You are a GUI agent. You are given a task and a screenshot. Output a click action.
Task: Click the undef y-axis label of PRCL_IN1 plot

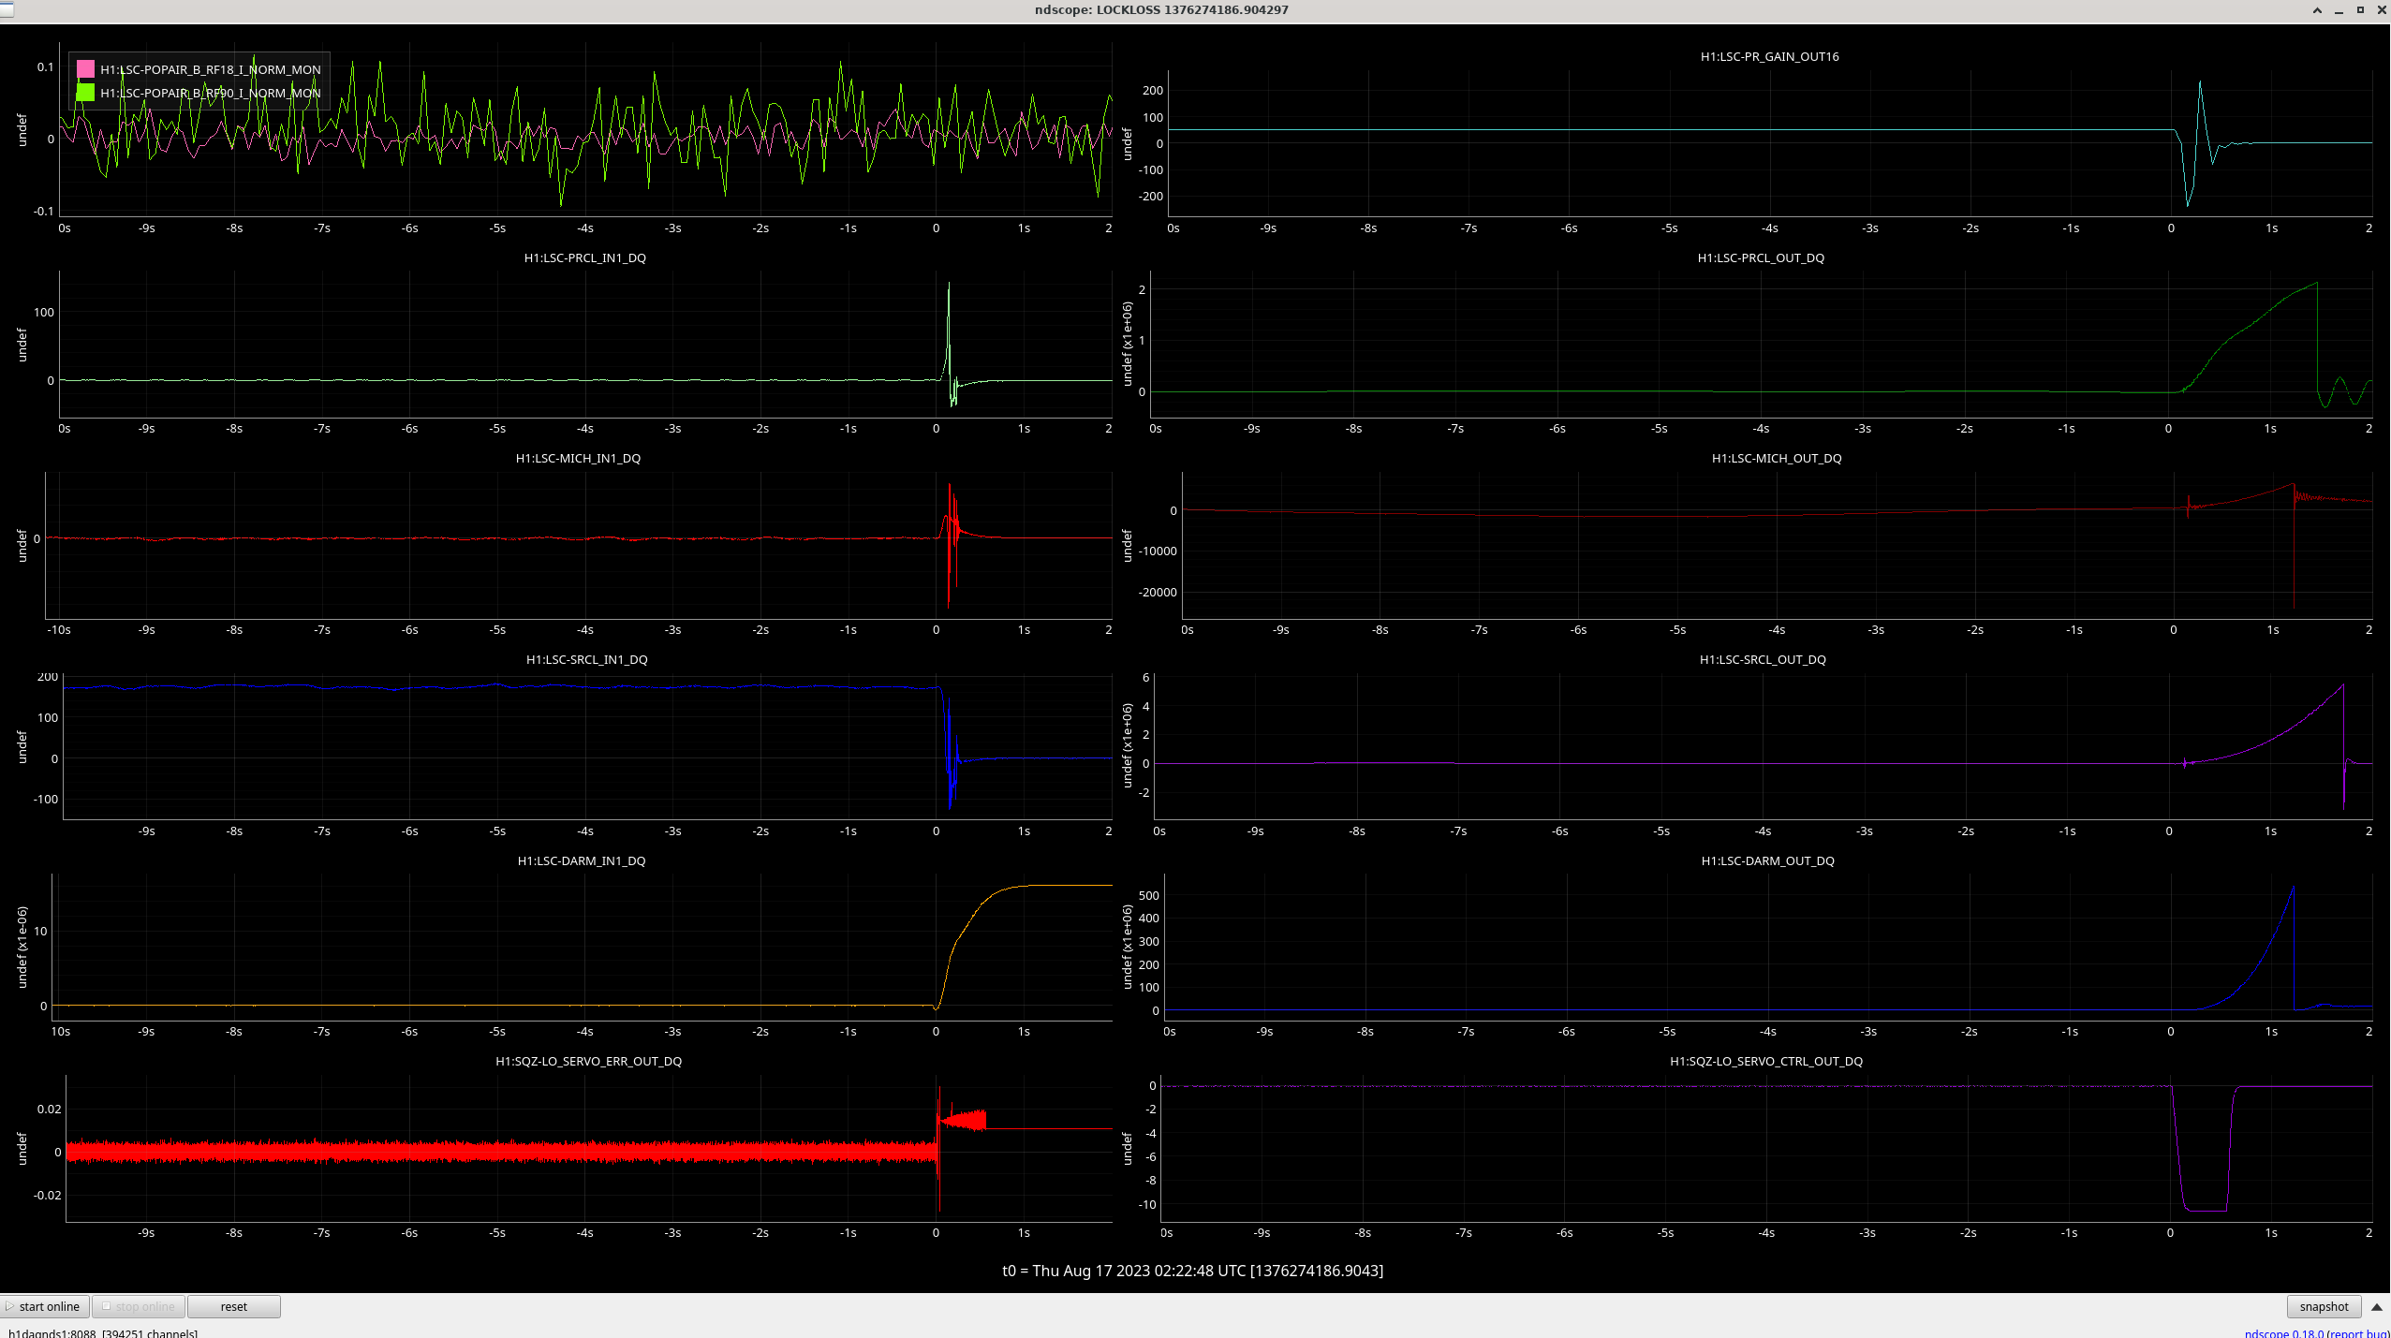tap(22, 345)
